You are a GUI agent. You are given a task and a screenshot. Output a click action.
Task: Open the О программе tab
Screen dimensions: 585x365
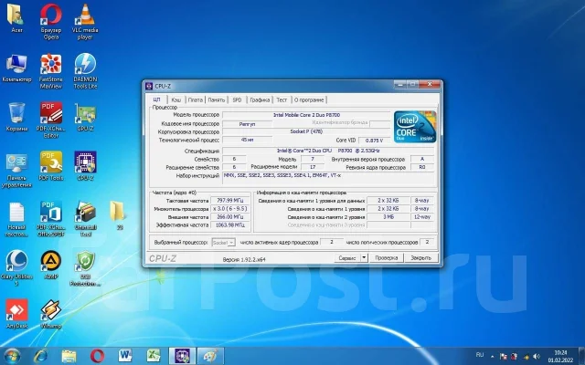tap(309, 99)
